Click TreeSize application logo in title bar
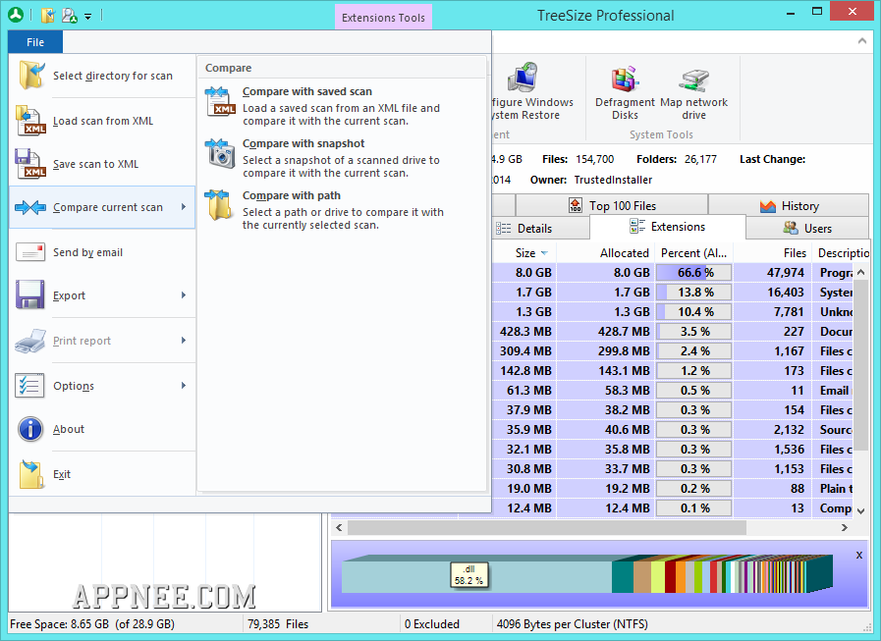Viewport: 881px width, 641px height. [x=16, y=15]
